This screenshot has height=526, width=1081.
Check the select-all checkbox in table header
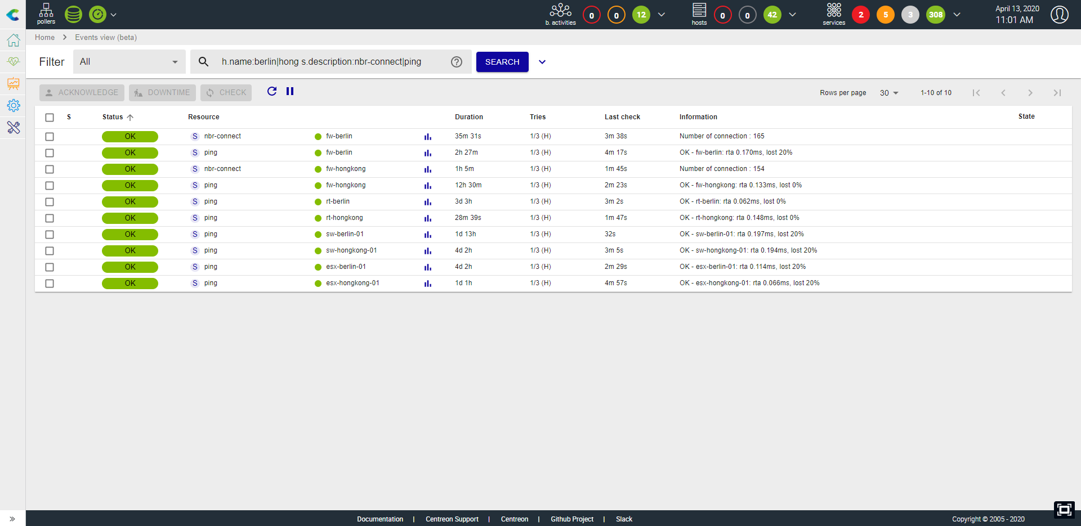pyautogui.click(x=50, y=118)
